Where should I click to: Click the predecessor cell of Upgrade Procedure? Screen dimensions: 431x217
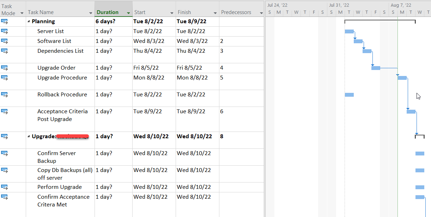pyautogui.click(x=241, y=78)
